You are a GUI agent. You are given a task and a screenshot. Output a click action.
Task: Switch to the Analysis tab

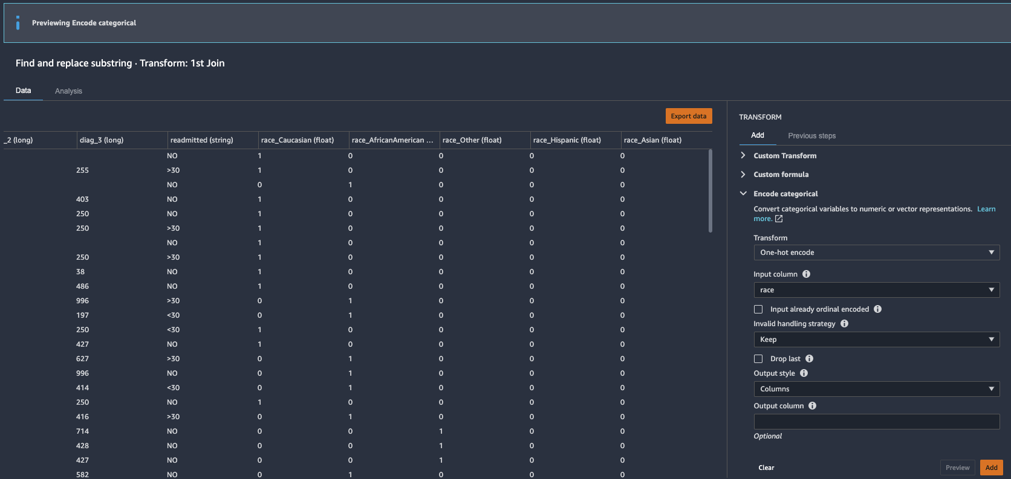coord(68,91)
